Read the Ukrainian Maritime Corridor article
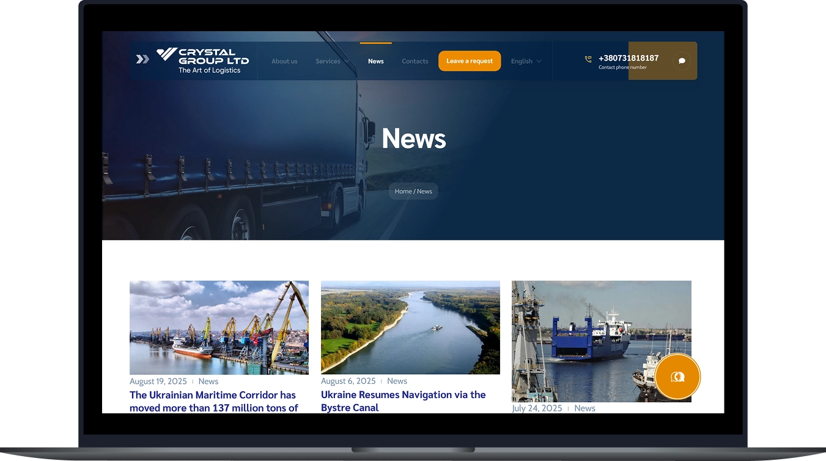826x461 pixels. click(214, 401)
